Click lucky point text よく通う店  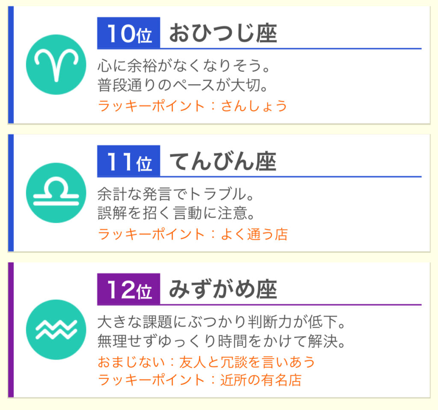tap(254, 234)
